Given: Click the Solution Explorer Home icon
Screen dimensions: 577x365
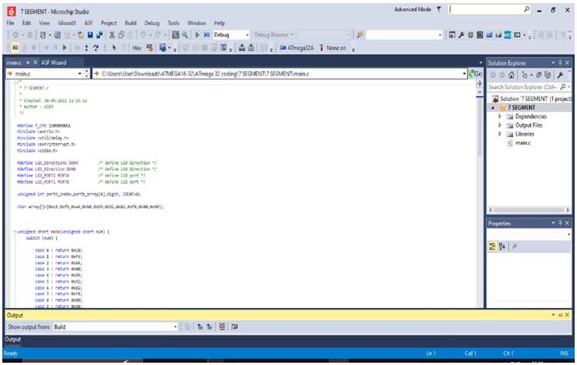Looking at the screenshot, I should click(512, 75).
